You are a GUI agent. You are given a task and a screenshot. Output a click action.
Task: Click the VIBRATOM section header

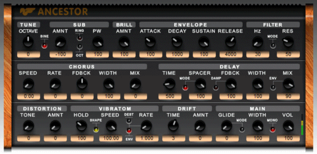[115, 109]
